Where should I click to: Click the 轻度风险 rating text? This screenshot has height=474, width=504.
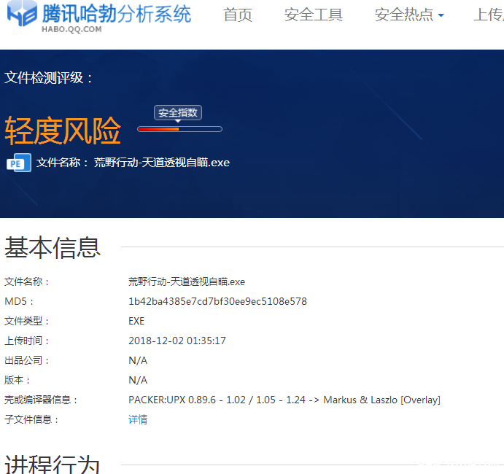point(63,131)
